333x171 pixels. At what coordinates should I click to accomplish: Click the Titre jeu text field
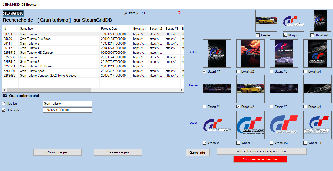pyautogui.click(x=67, y=104)
